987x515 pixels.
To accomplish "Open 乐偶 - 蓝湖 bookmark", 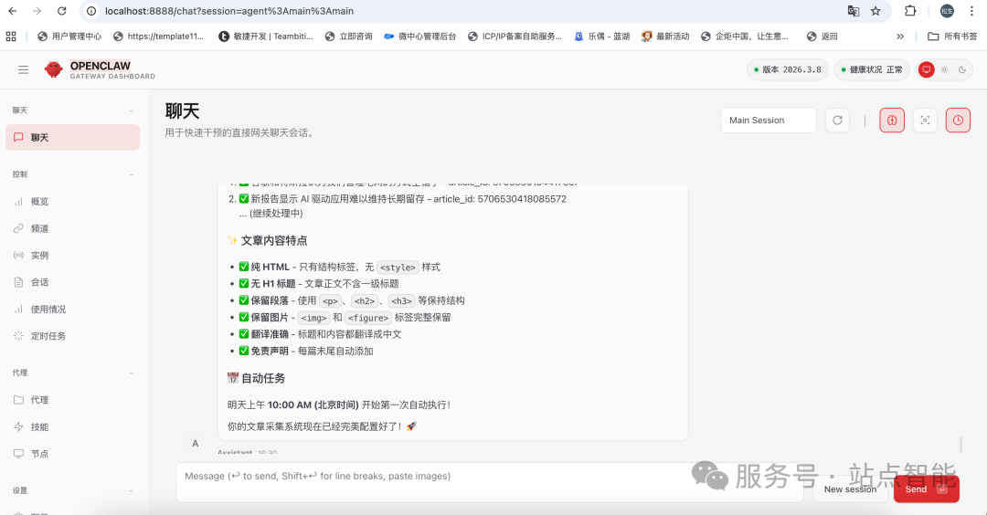I will click(601, 37).
